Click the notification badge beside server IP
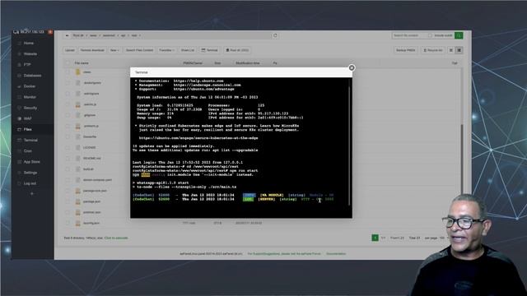 [50, 32]
